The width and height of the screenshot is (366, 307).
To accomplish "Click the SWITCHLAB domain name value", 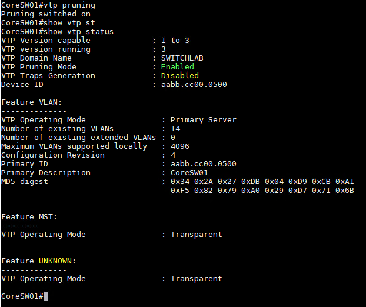I will click(x=182, y=58).
